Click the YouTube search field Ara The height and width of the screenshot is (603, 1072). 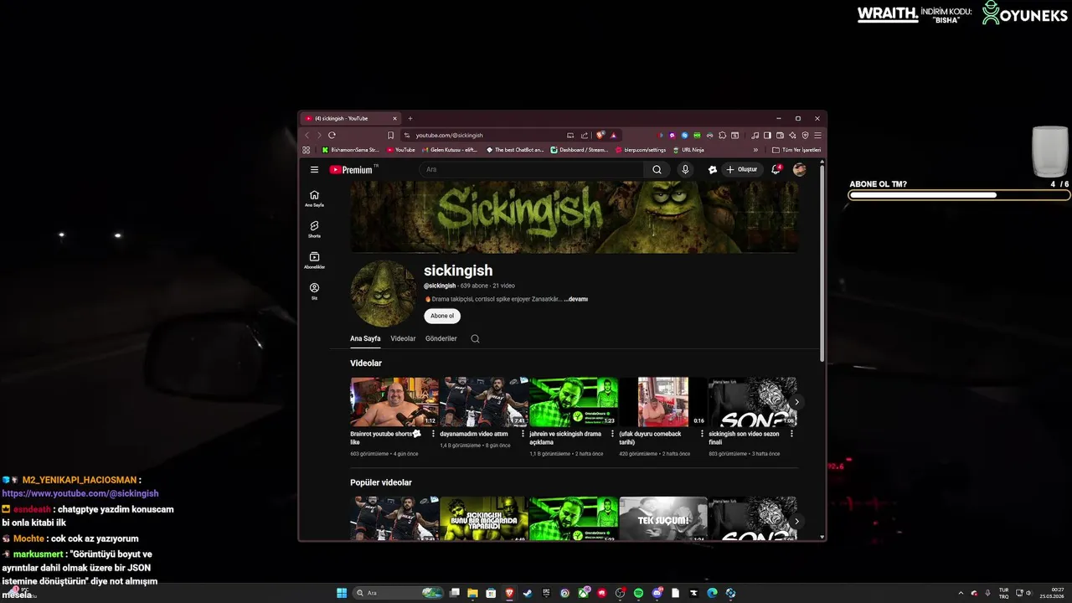(532, 169)
